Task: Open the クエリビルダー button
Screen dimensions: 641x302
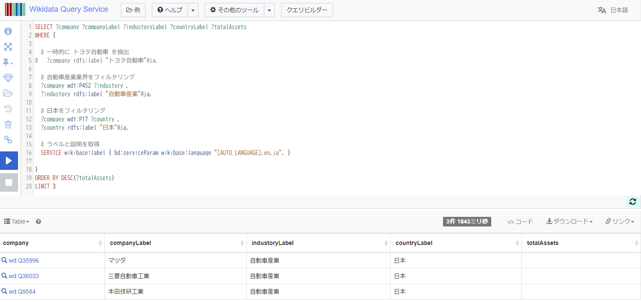Action: coord(307,10)
